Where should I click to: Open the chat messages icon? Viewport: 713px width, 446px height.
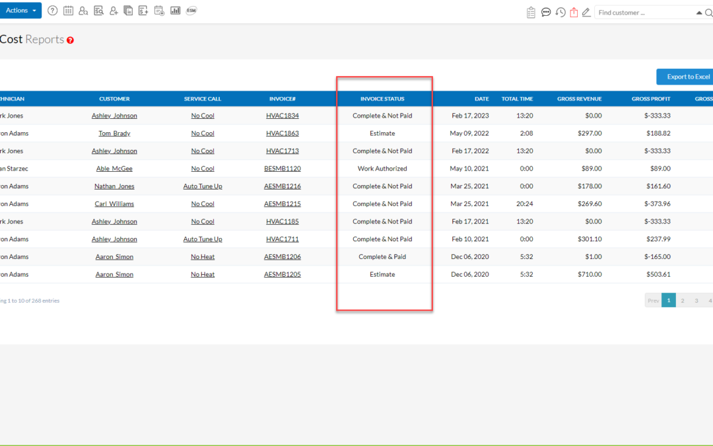(x=546, y=12)
